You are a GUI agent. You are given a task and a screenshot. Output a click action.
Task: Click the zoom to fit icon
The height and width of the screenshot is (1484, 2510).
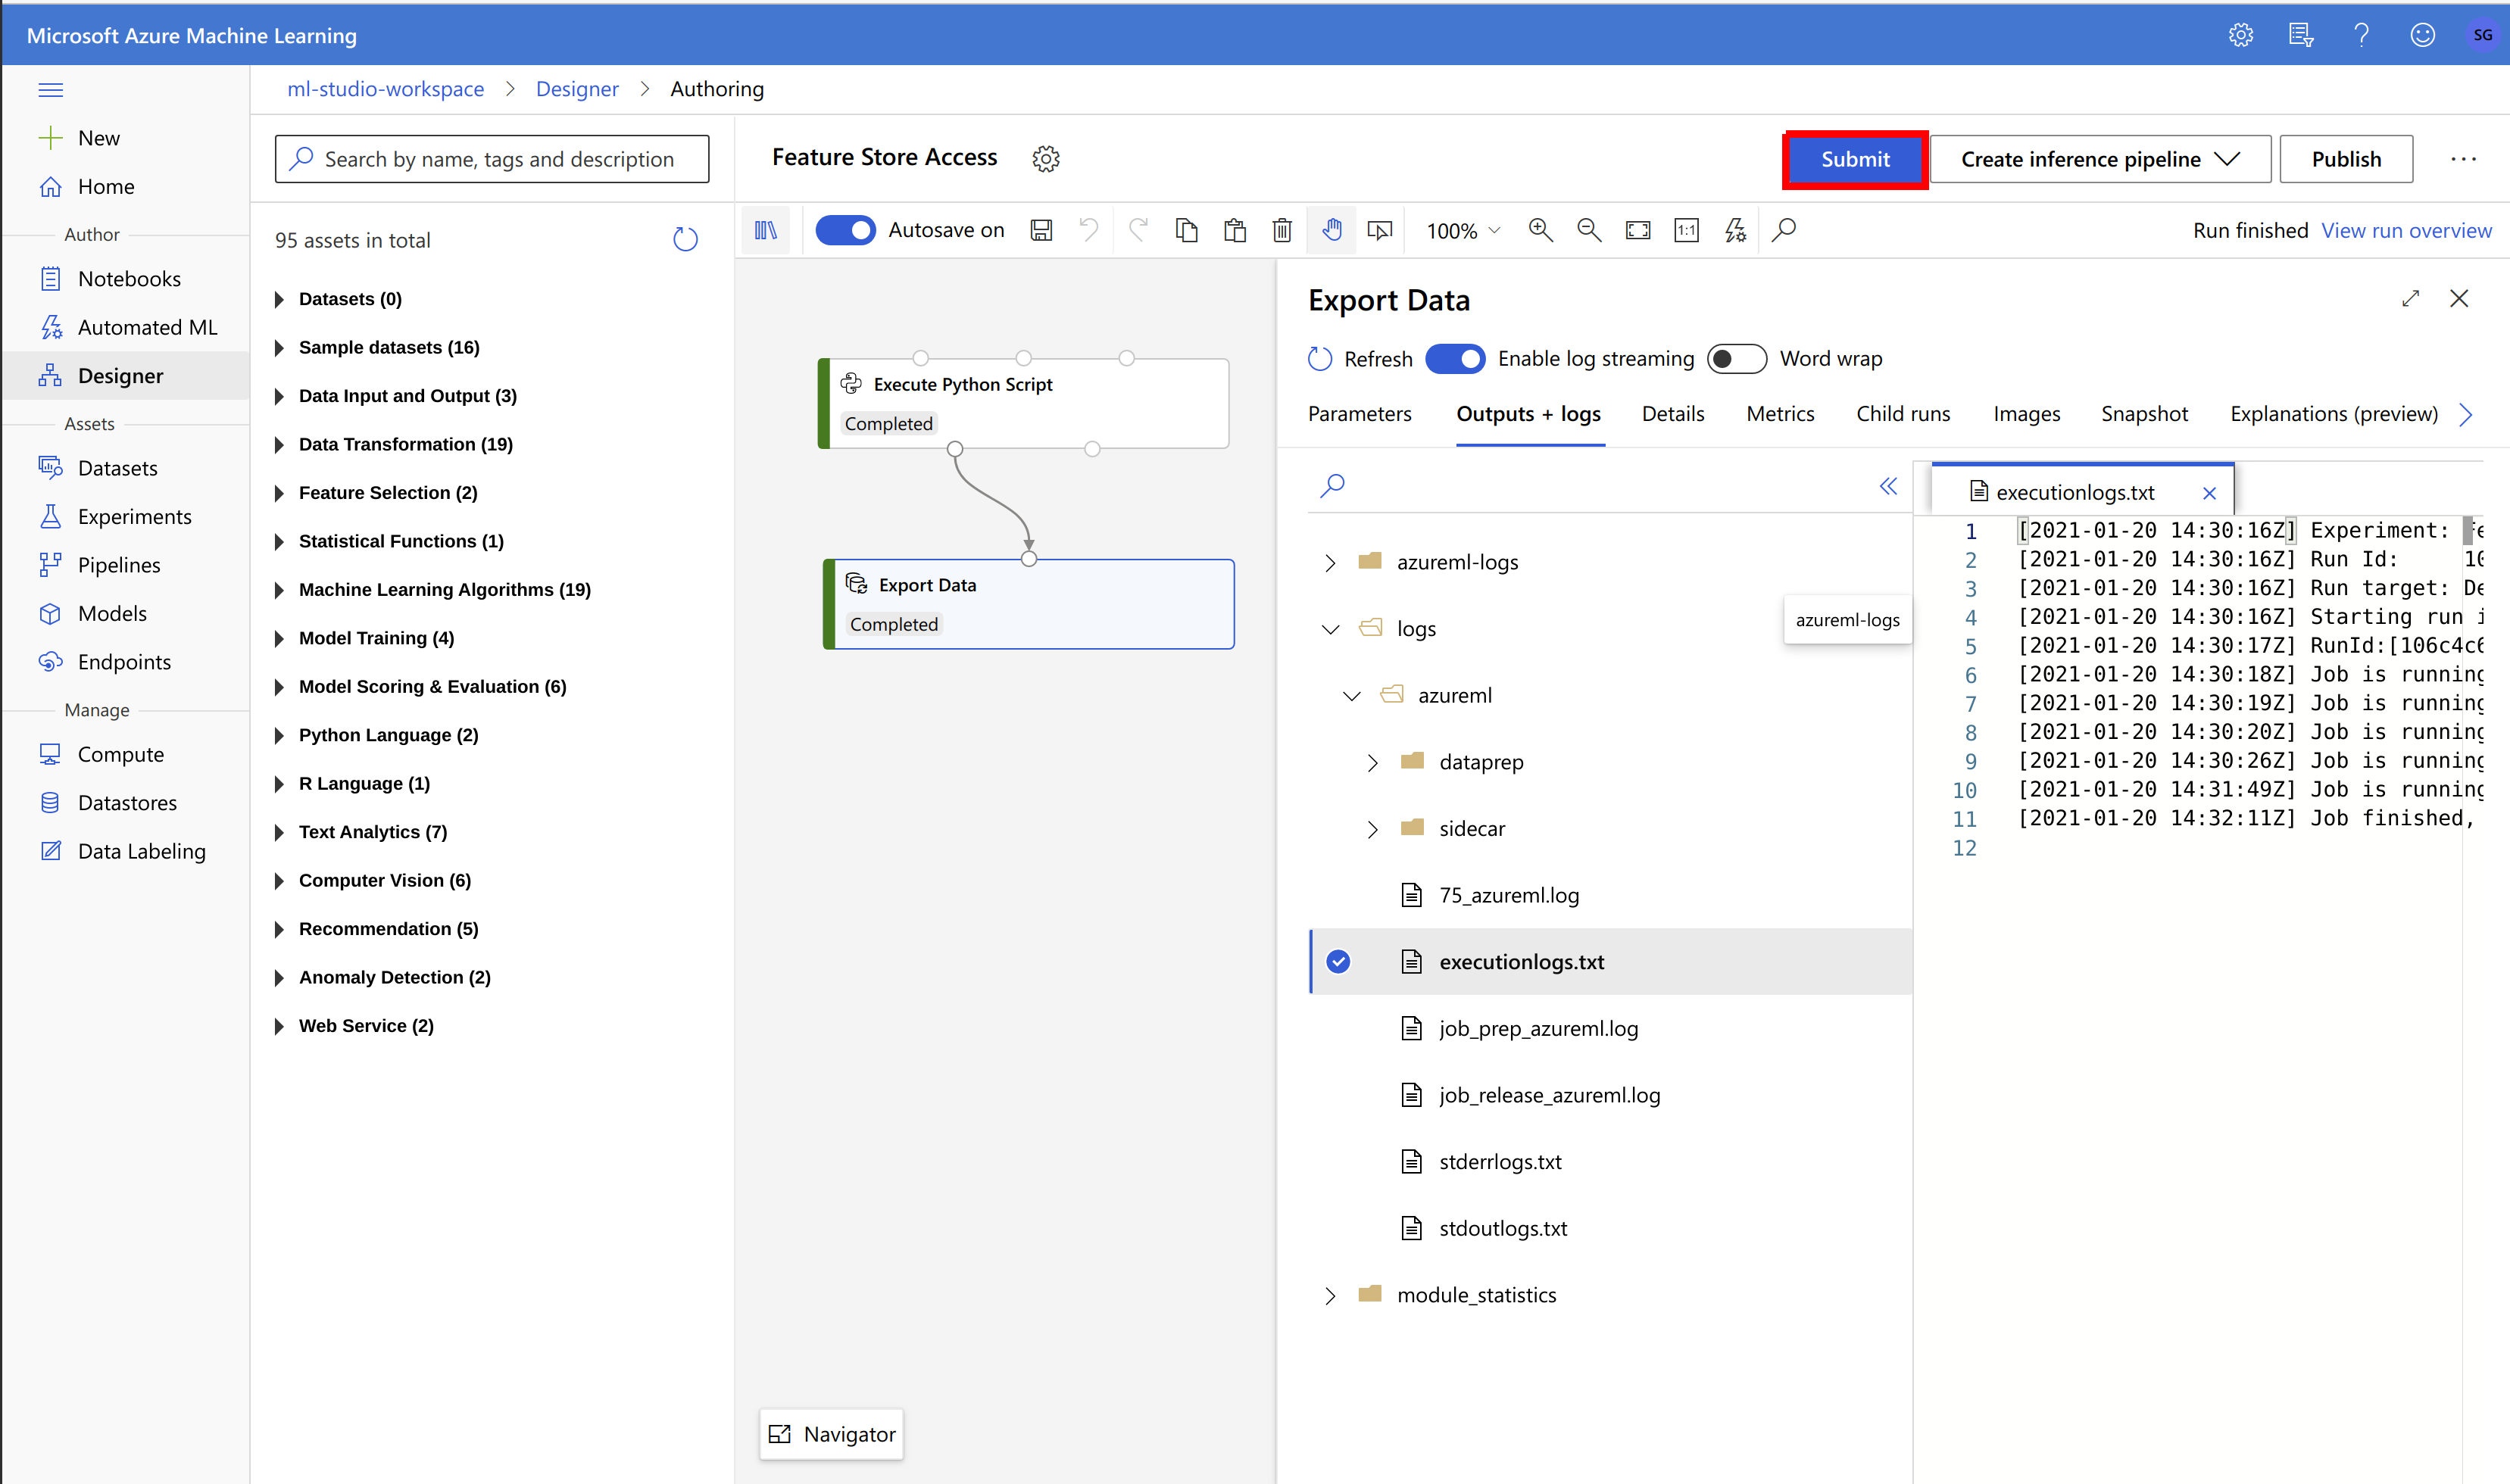[x=1638, y=230]
